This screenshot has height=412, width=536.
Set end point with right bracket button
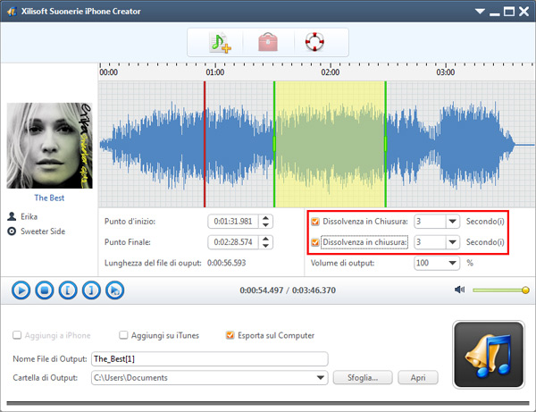[x=91, y=290]
